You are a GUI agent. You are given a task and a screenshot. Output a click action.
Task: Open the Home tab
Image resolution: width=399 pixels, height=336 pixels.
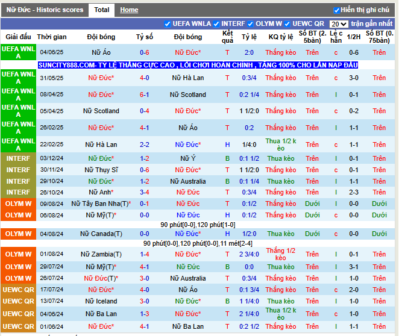[x=129, y=10]
